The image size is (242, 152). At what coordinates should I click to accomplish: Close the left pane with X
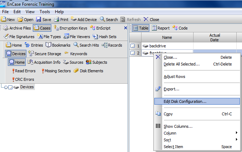[x=125, y=28]
